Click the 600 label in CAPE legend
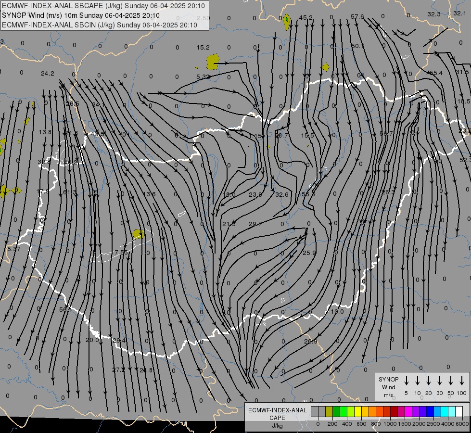 pyautogui.click(x=361, y=424)
